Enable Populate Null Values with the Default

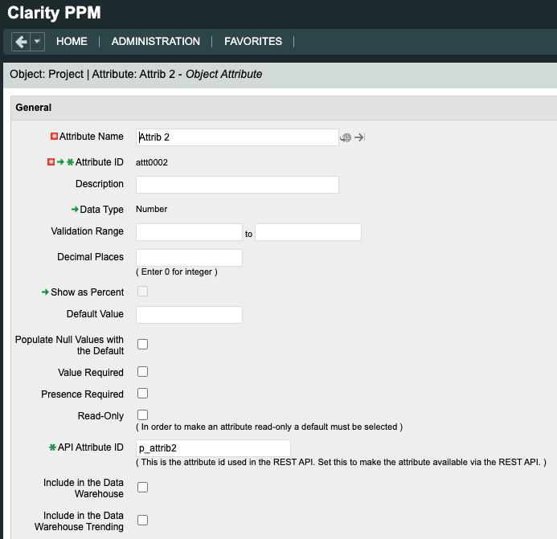pos(142,345)
